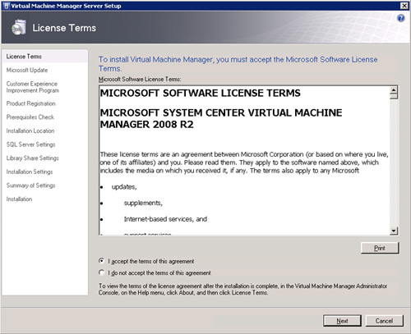Viewport: 411px width, 334px height.
Task: Open Customer Experience Improvement Program step
Action: click(x=33, y=87)
